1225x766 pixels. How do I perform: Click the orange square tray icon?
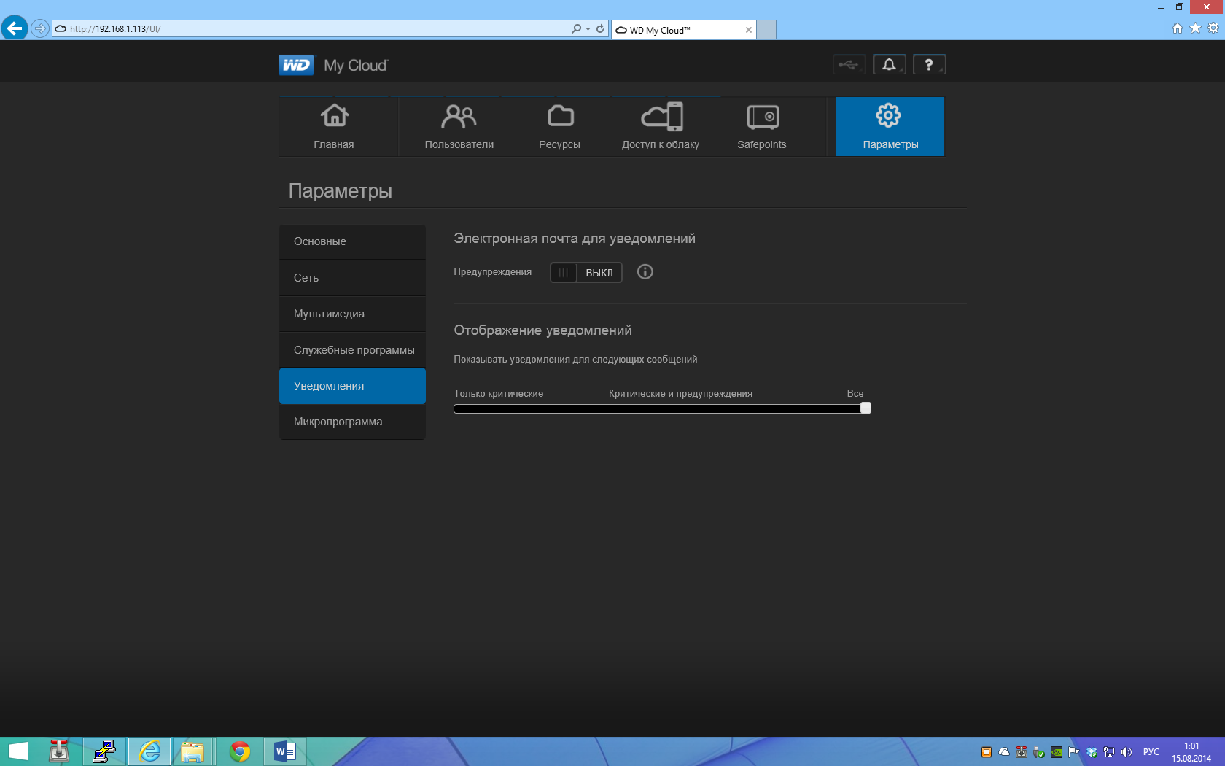tap(987, 752)
